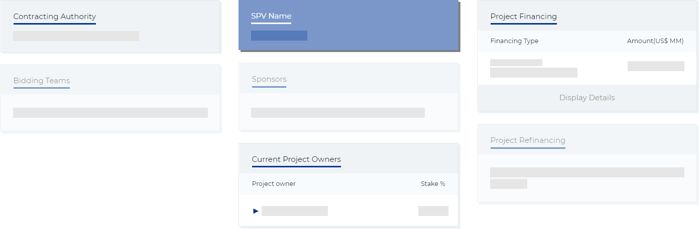Click the Sponsors section heading
This screenshot has height=229, width=699.
tap(269, 79)
